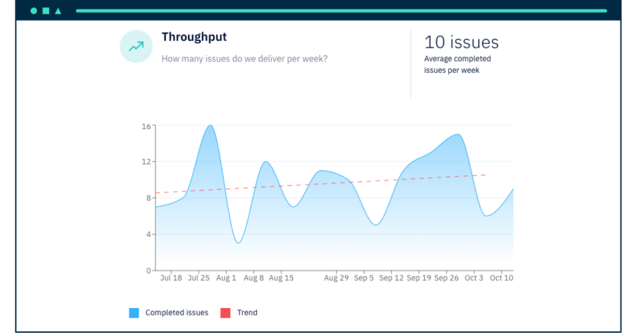
Task: Click the 12 y-axis gridline label
Action: point(146,162)
